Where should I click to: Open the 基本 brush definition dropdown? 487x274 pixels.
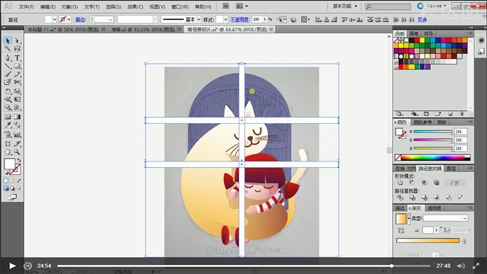coord(198,19)
